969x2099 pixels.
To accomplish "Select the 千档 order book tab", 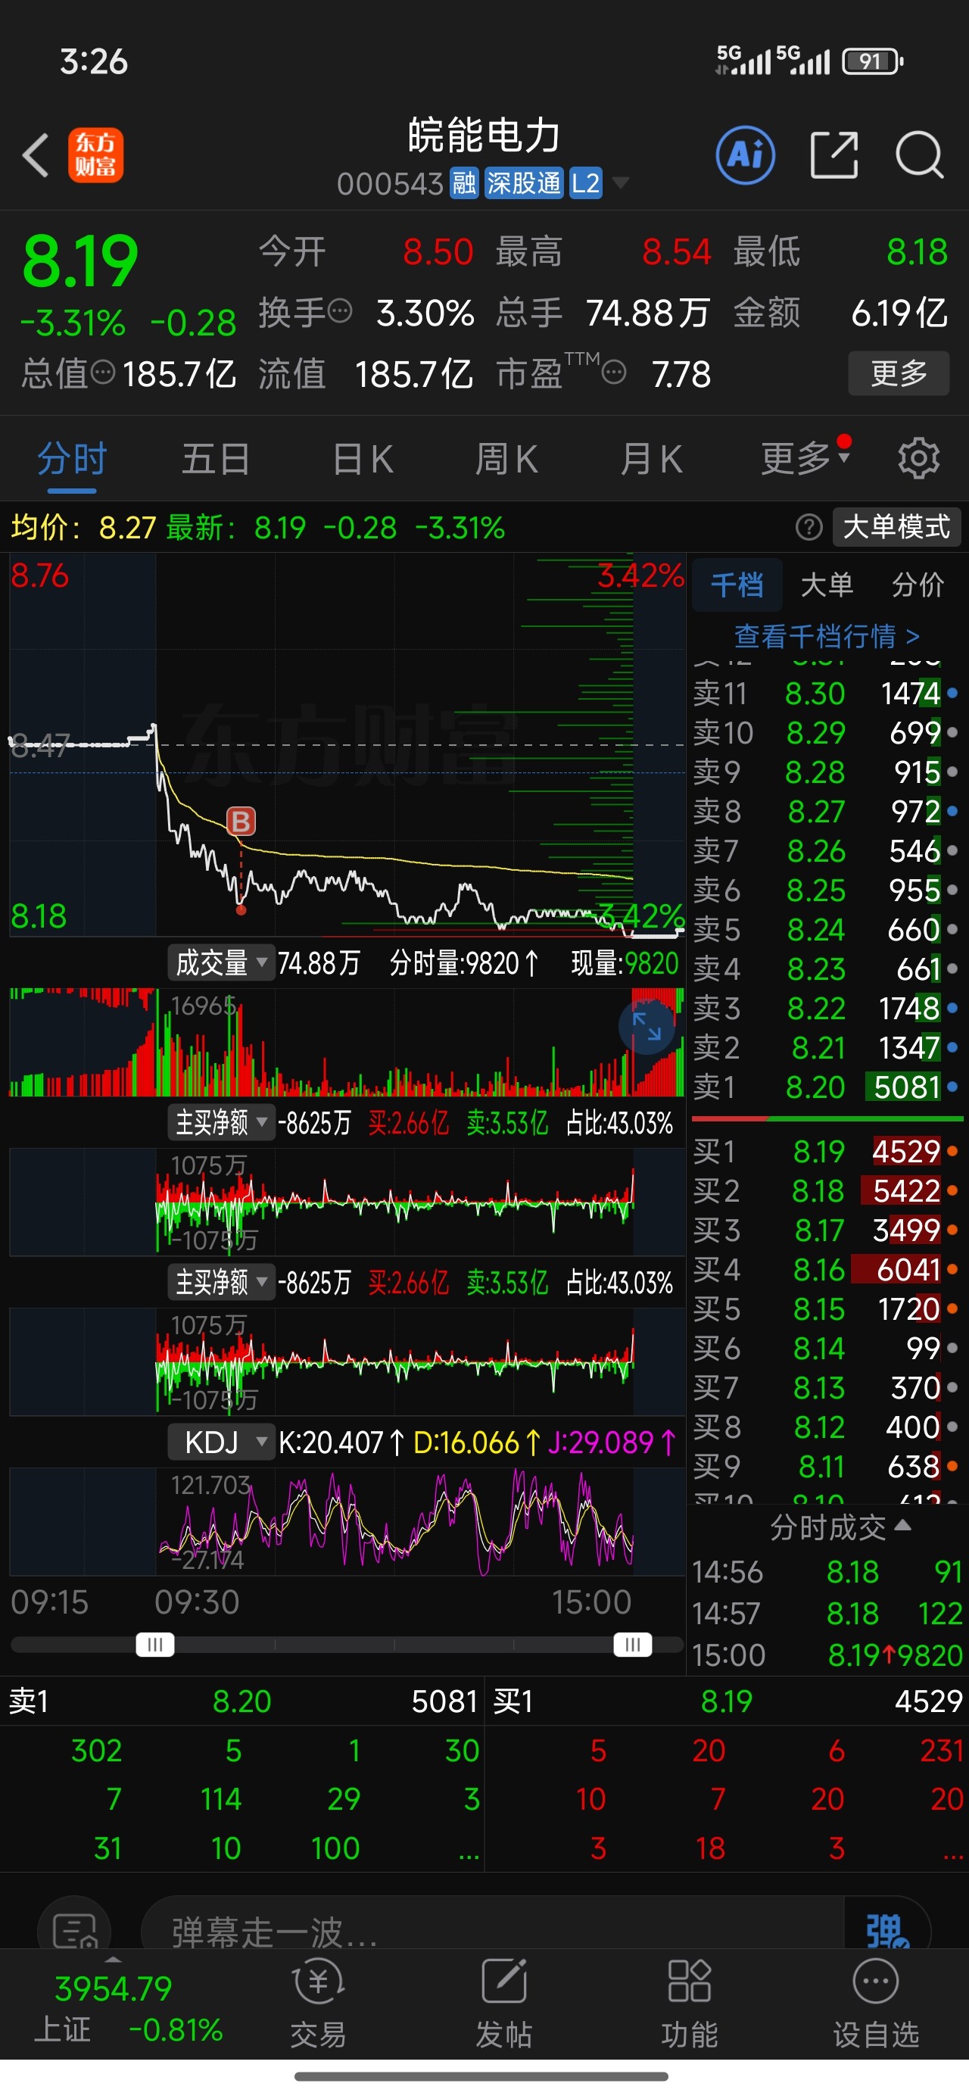I will coord(737,585).
